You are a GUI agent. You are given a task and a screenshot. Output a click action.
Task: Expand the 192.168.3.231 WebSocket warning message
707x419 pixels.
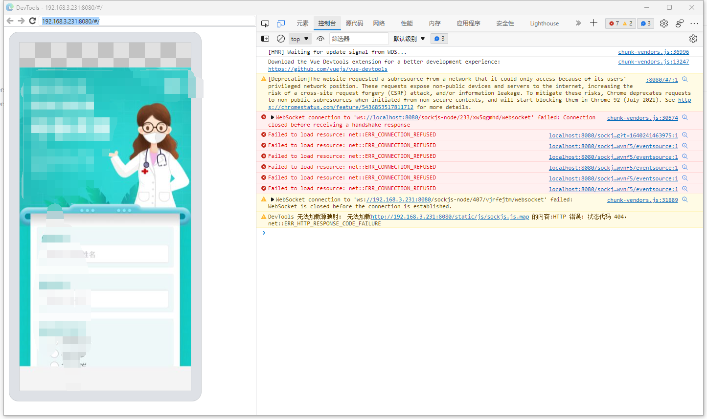coord(273,199)
